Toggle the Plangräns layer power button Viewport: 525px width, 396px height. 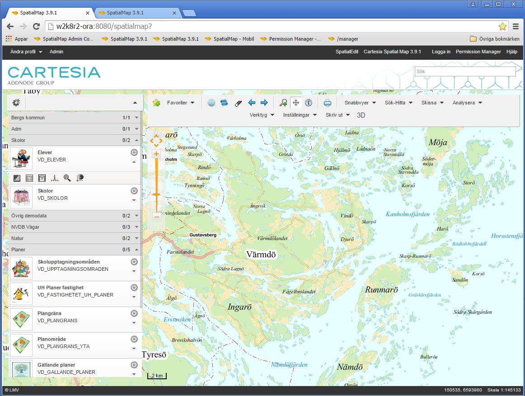134,313
